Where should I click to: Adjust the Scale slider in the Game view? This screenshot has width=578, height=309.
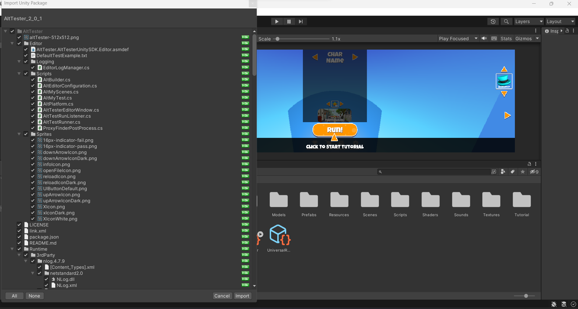[277, 39]
